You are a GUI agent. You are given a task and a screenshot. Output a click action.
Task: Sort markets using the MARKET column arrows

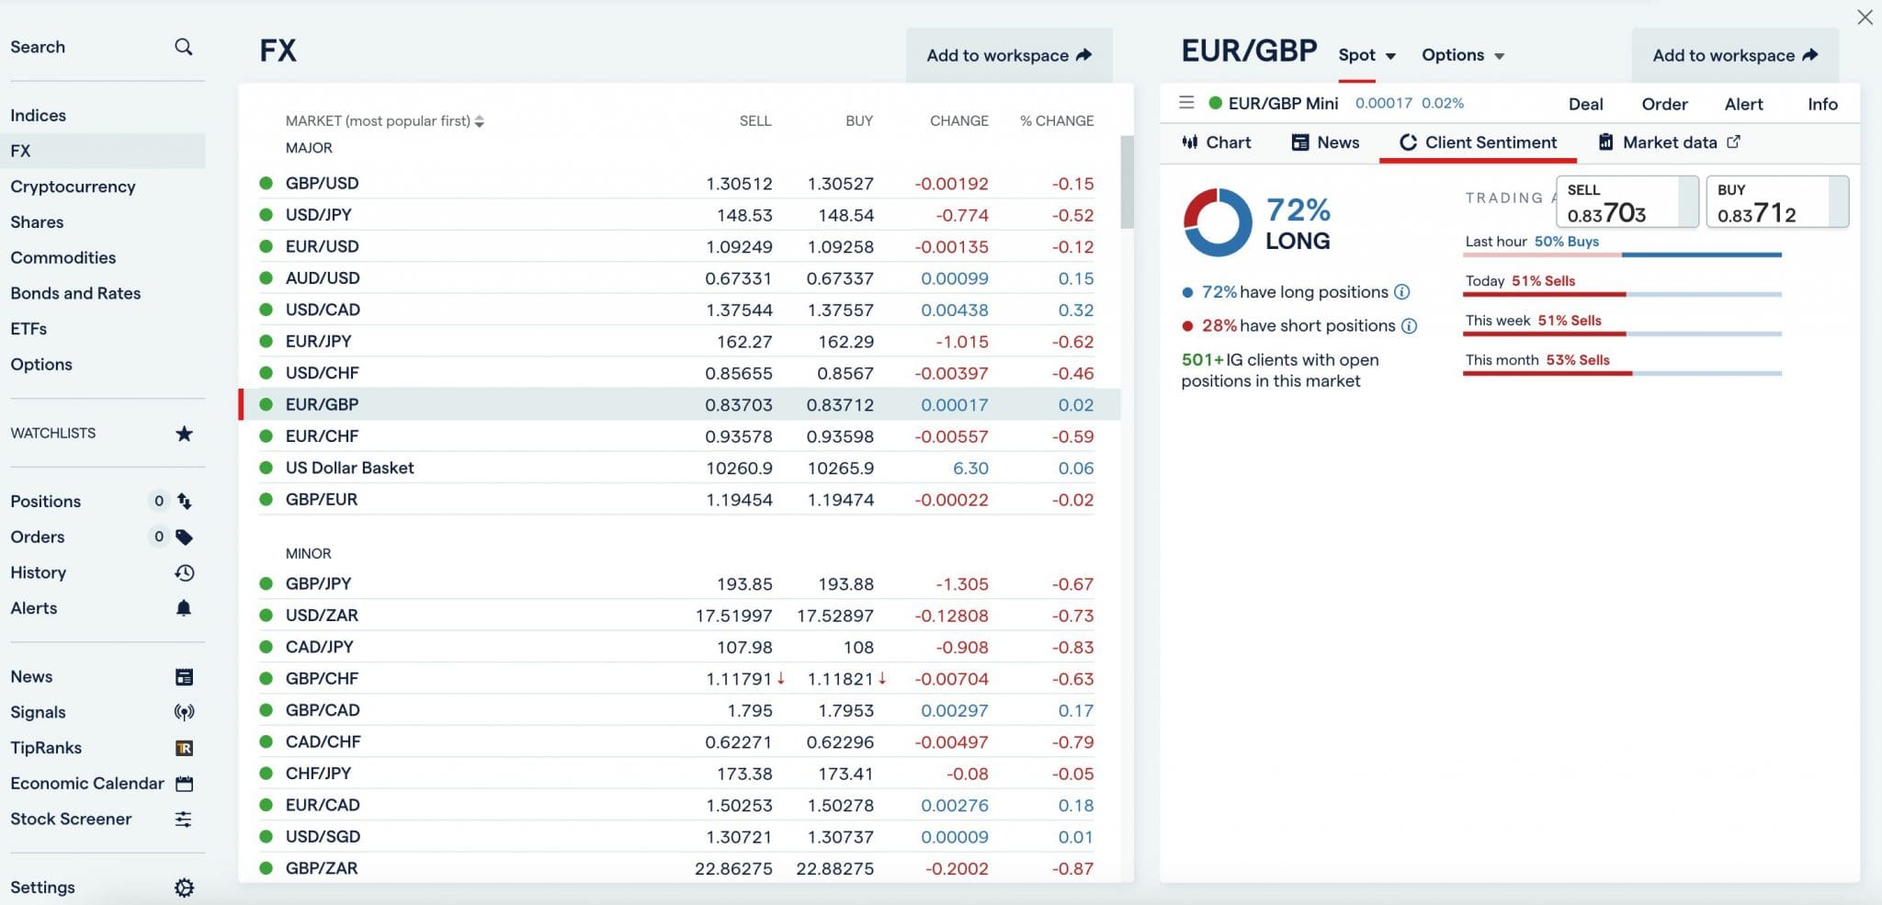coord(479,120)
